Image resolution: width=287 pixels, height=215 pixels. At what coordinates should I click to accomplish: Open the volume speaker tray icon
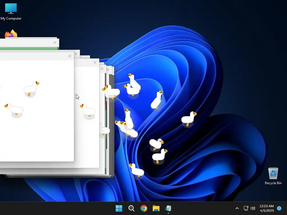click(253, 208)
